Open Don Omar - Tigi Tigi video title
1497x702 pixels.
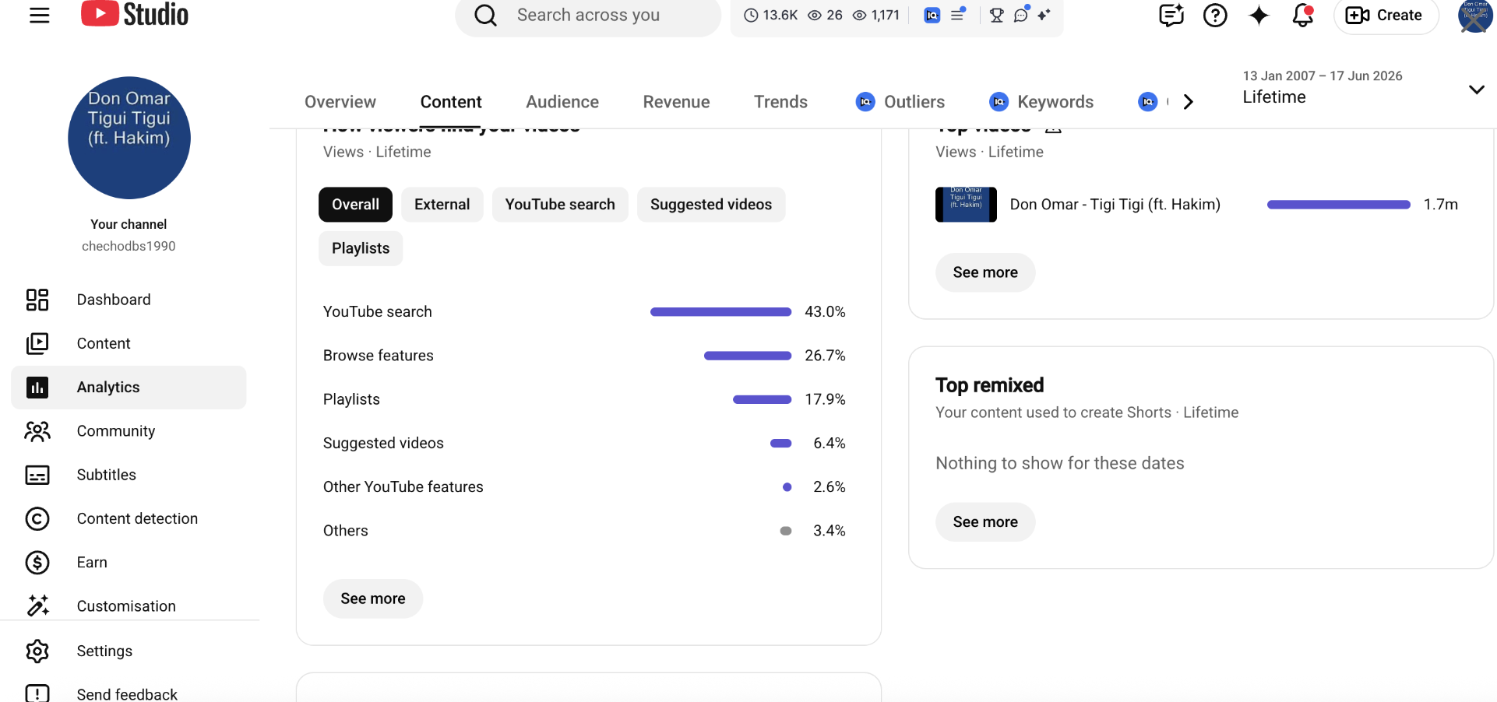tap(1115, 205)
